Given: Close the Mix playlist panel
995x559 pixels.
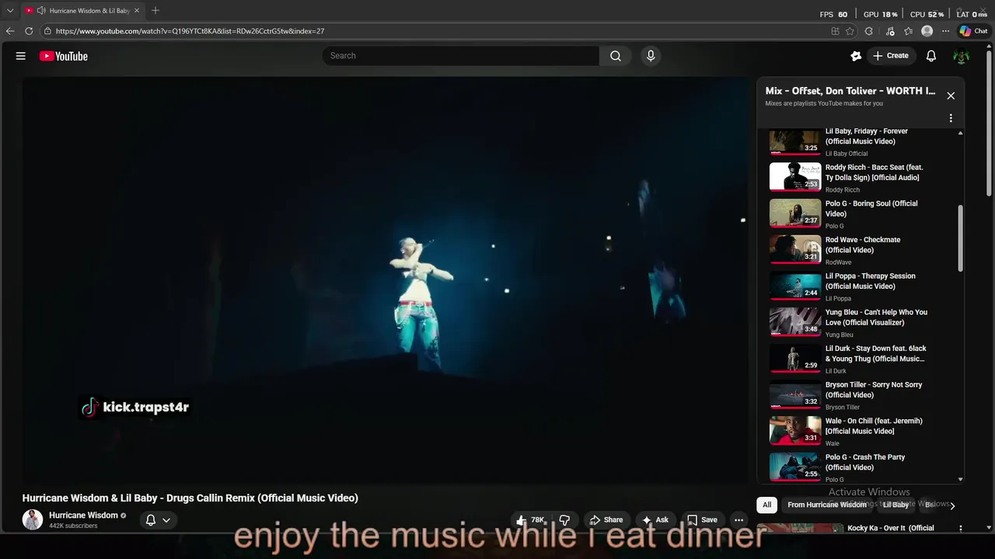Looking at the screenshot, I should click(951, 95).
